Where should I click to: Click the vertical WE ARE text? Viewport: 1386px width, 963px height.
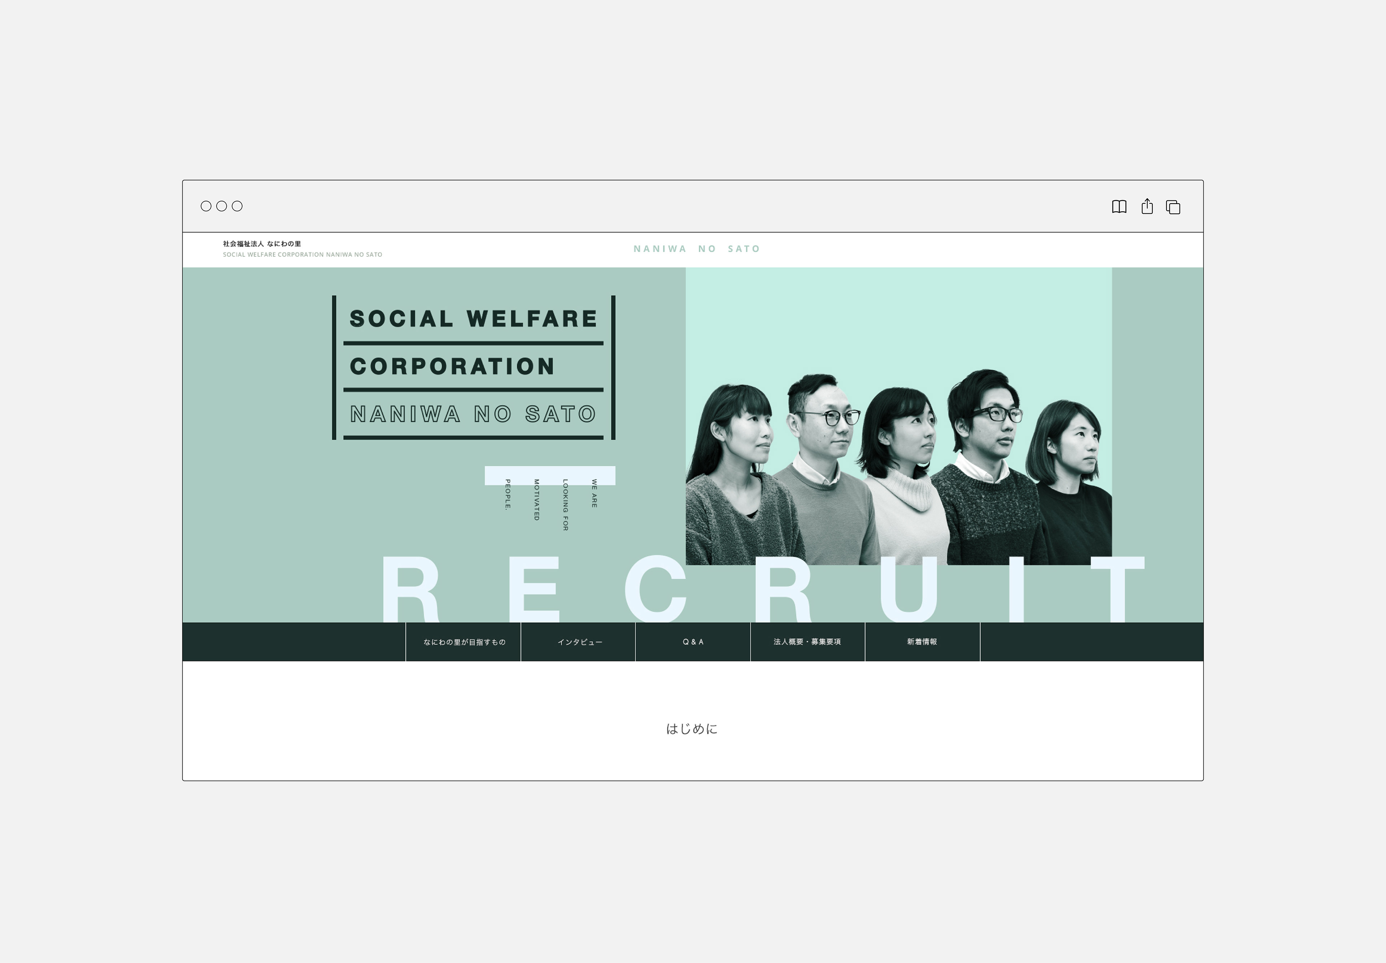594,494
